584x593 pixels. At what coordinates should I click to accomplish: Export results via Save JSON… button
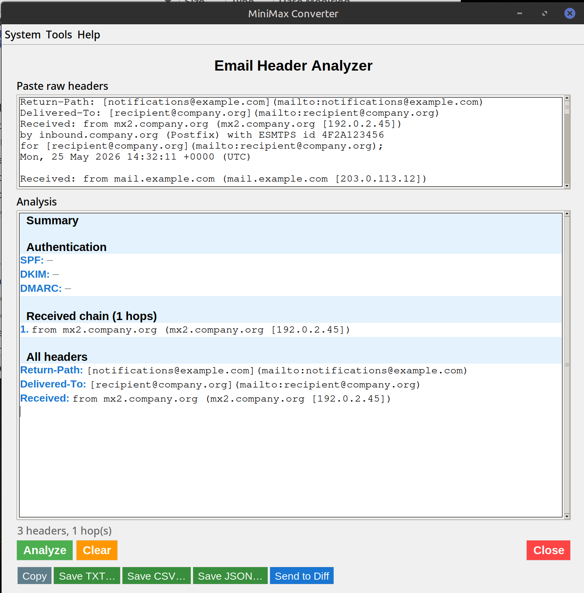[230, 576]
